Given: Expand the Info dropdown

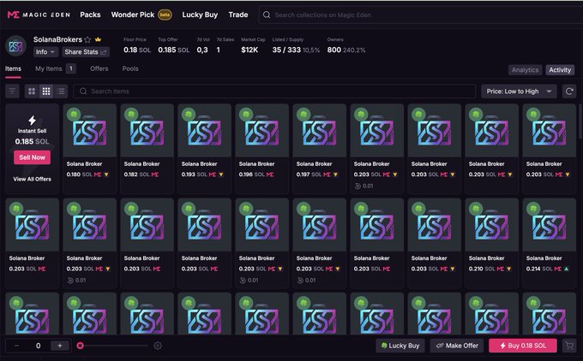Looking at the screenshot, I should click(x=45, y=52).
